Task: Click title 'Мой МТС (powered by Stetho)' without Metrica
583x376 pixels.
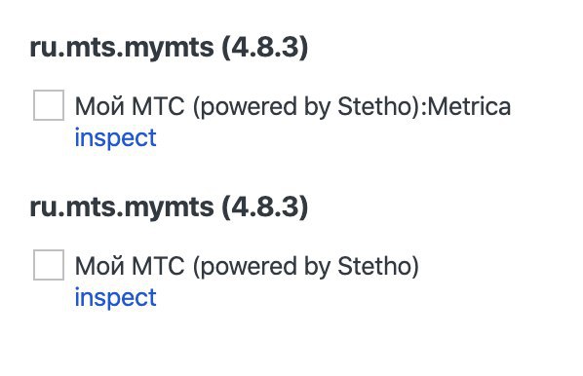Action: click(247, 266)
